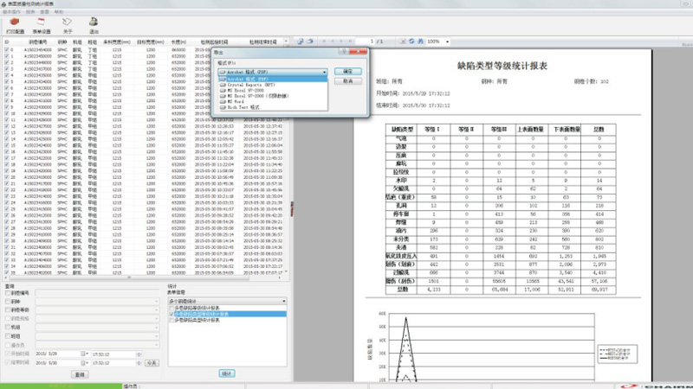
Task: Click the 确定 button in export dialog
Action: [346, 72]
